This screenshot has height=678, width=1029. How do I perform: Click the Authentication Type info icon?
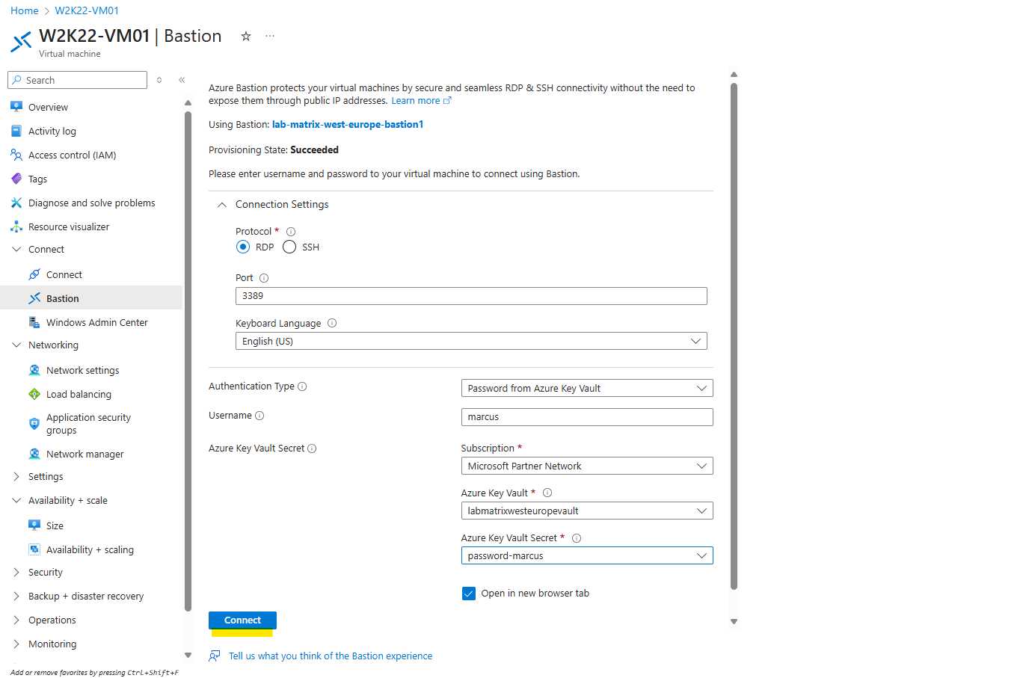[302, 386]
